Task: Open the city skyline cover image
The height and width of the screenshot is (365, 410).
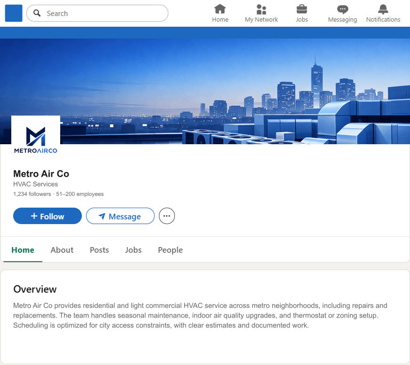Action: coord(205,91)
